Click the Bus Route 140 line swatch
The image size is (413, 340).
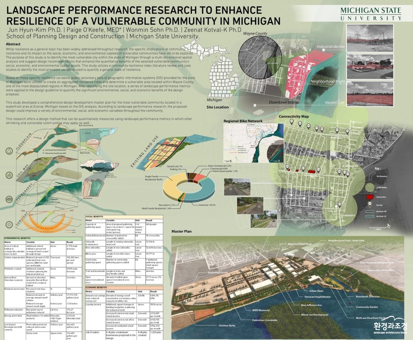[370, 211]
